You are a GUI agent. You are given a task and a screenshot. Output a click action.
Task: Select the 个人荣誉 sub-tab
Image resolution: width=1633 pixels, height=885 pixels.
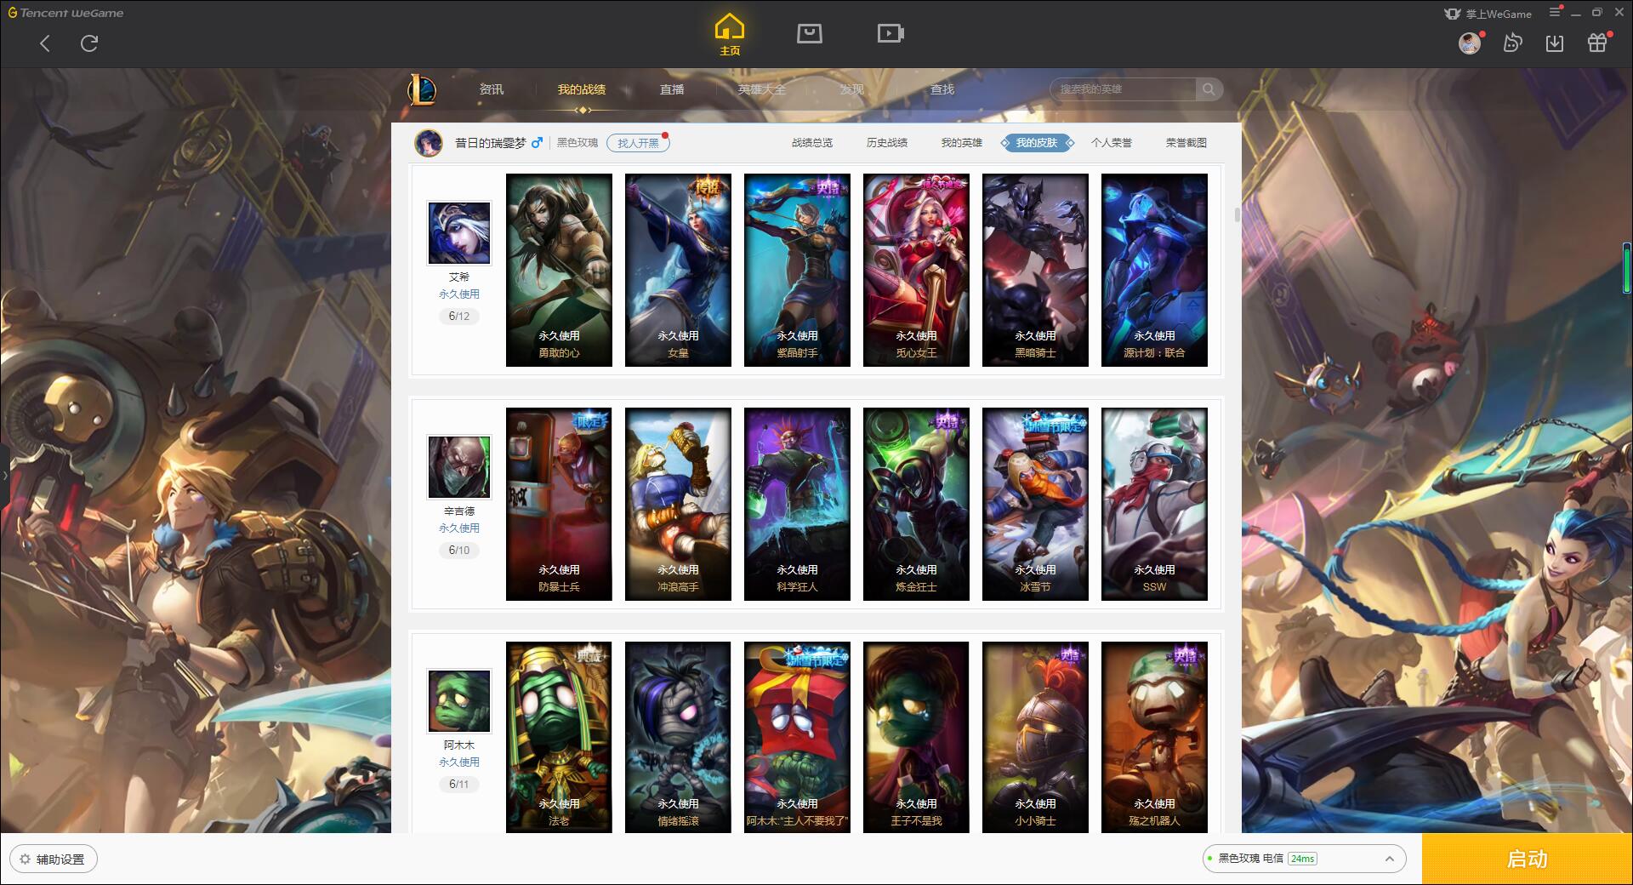pos(1112,143)
